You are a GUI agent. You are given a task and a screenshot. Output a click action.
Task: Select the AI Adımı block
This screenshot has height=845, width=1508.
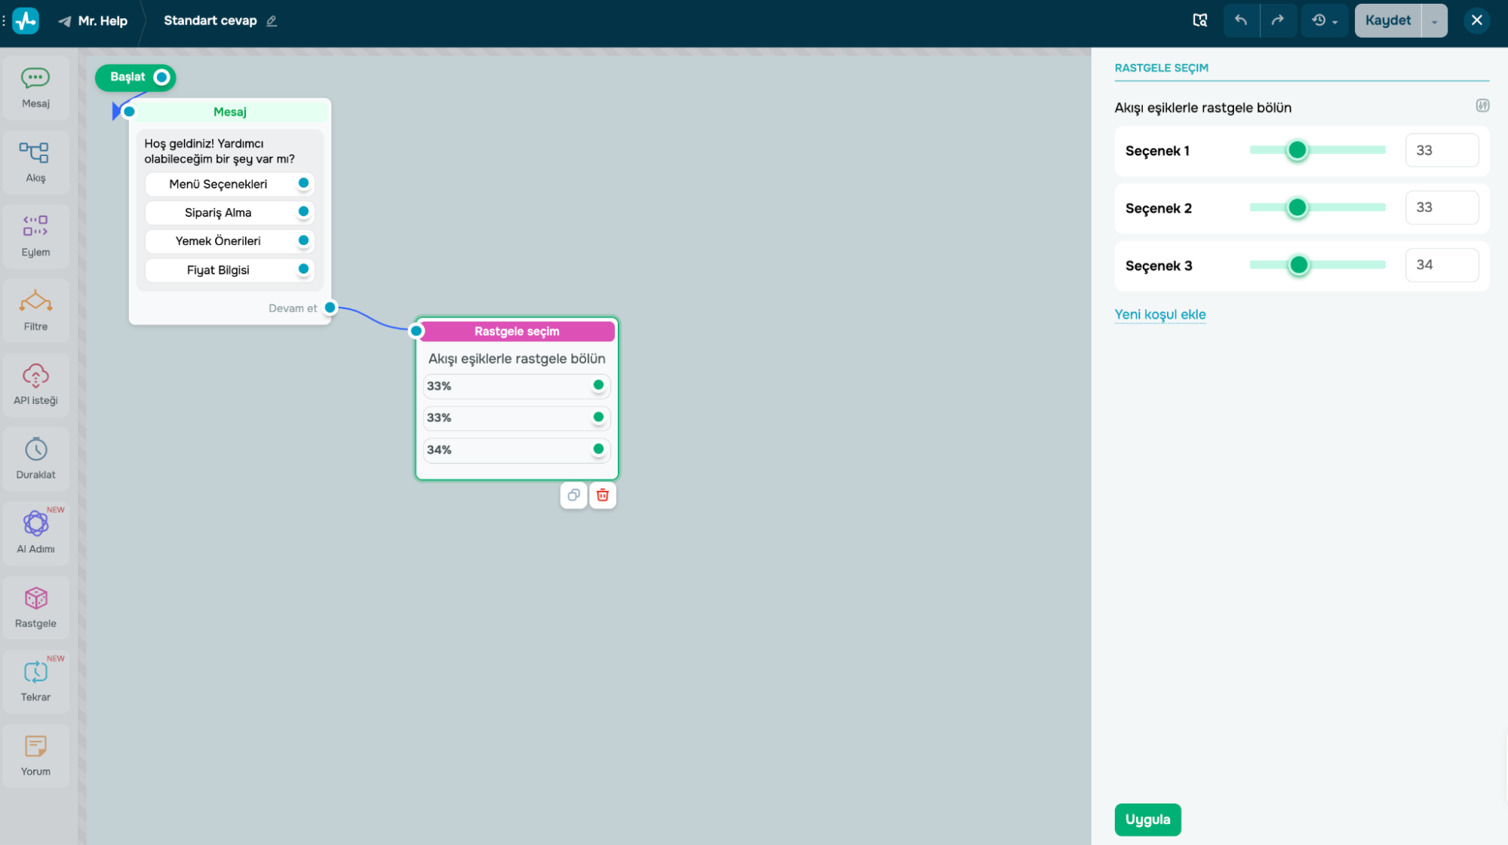point(35,533)
